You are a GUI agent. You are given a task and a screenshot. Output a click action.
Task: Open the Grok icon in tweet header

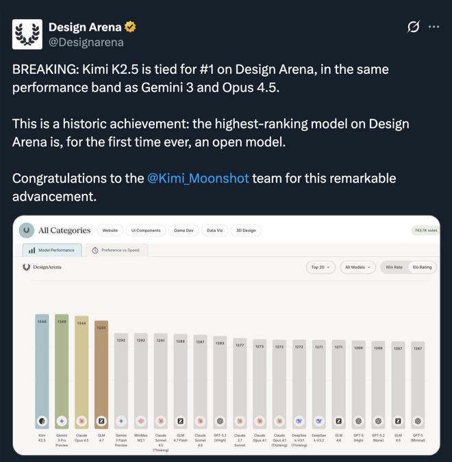click(413, 27)
